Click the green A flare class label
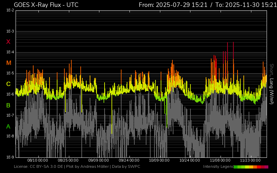Screen dimensions: 277x173 coord(8,127)
